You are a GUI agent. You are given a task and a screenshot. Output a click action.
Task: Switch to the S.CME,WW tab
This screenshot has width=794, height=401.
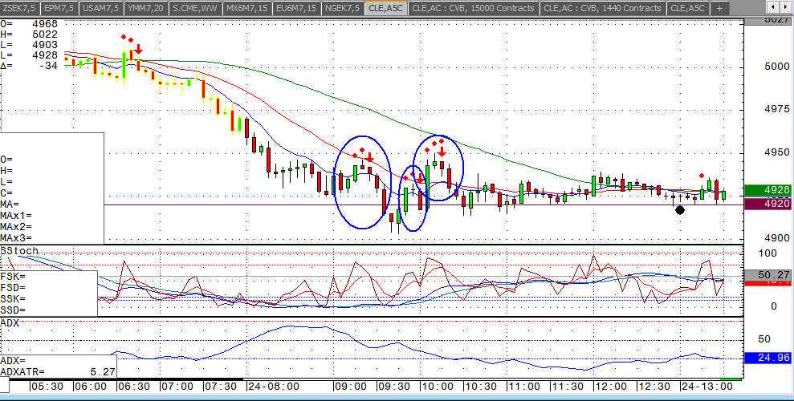coord(195,8)
